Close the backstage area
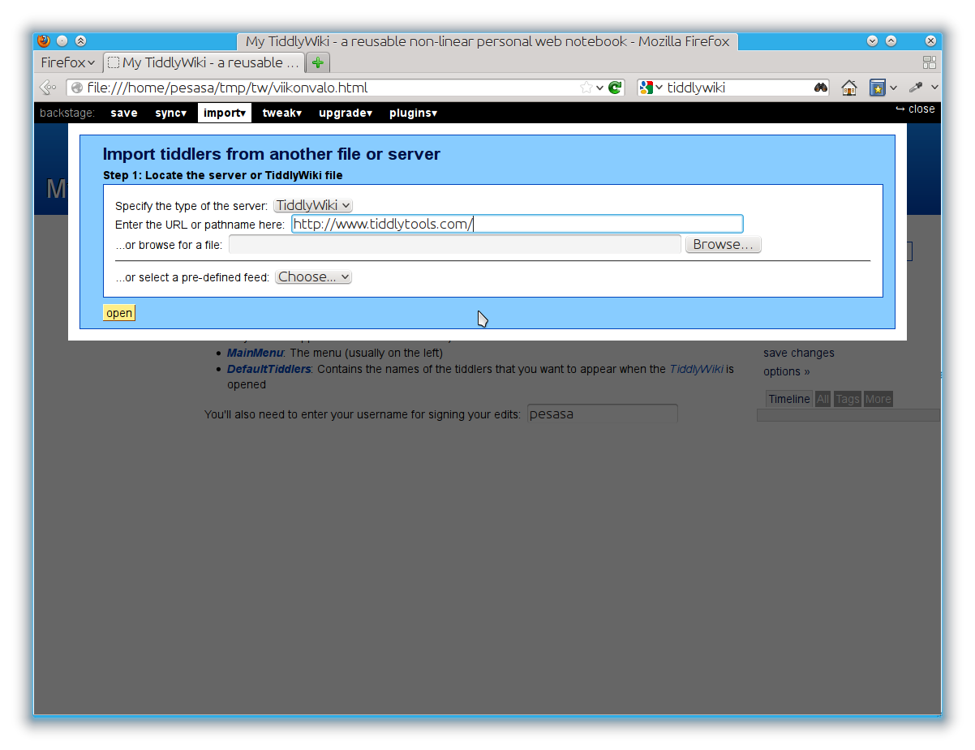Viewport: 975px width, 750px height. click(915, 109)
